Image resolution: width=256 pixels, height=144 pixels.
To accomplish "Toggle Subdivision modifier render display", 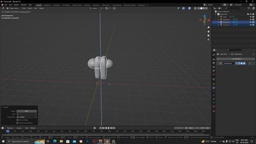I will tap(244, 63).
